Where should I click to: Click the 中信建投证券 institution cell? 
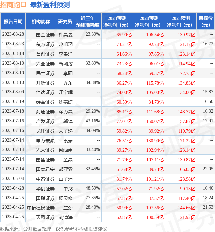pyautogui.click(x=41, y=208)
